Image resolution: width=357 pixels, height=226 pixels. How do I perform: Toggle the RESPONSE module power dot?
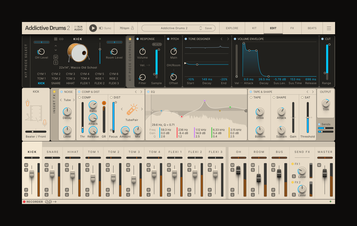coord(137,39)
